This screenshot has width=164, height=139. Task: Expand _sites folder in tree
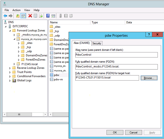(19, 43)
